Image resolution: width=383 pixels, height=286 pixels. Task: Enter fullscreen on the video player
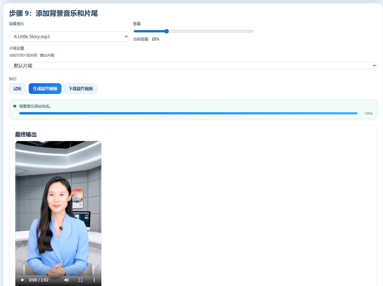tap(80, 280)
